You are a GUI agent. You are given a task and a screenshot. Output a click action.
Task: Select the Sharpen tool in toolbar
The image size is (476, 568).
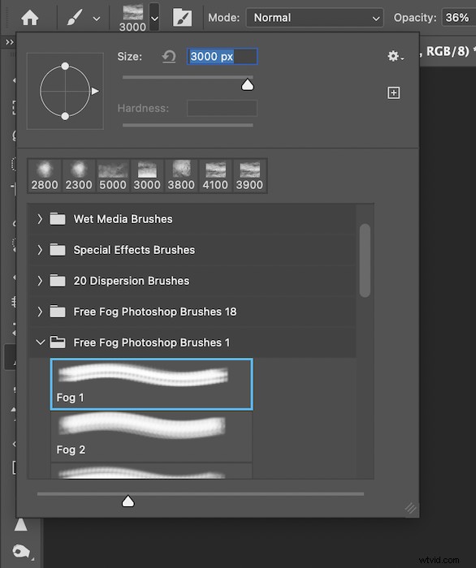tap(20, 524)
